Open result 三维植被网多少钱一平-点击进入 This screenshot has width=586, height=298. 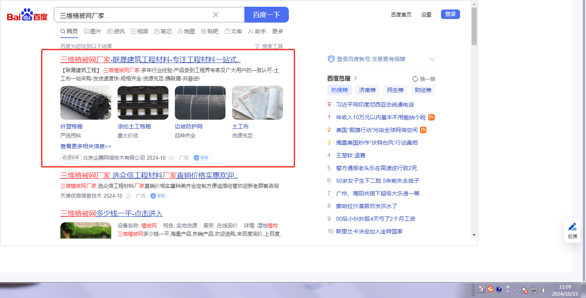point(112,213)
